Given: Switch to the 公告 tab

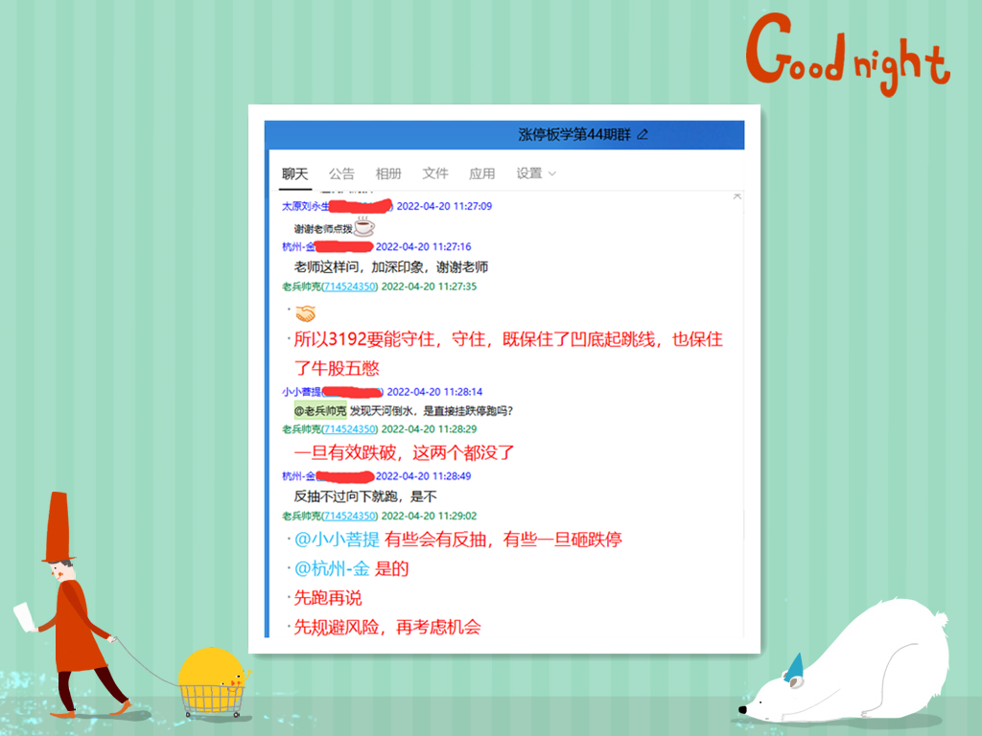Looking at the screenshot, I should click(x=341, y=174).
